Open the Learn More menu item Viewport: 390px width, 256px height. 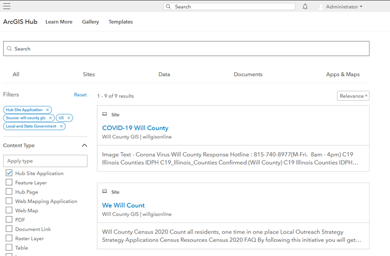point(59,22)
